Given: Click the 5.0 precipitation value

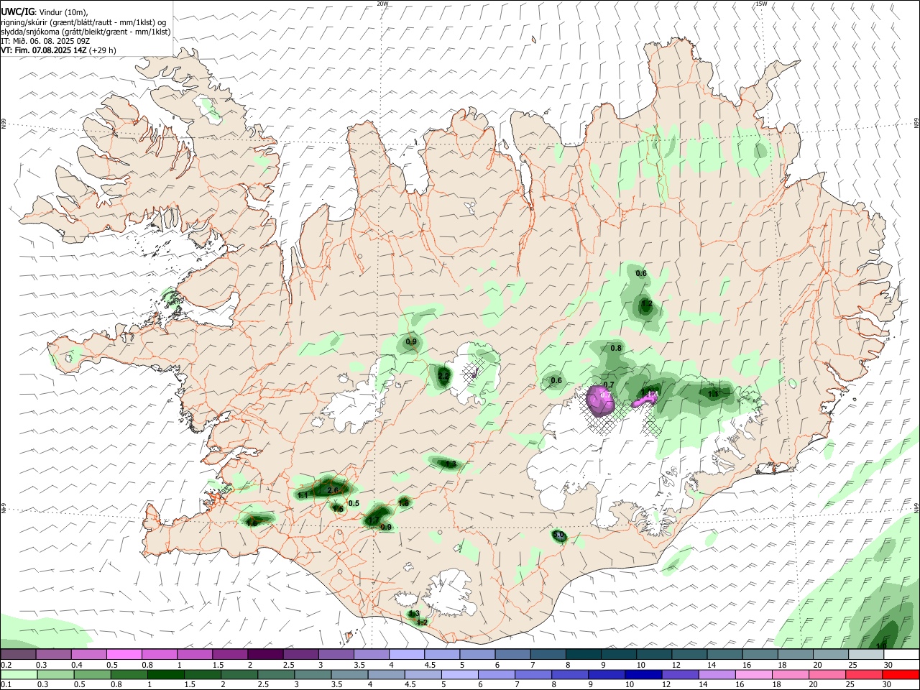Looking at the screenshot, I should point(559,535).
